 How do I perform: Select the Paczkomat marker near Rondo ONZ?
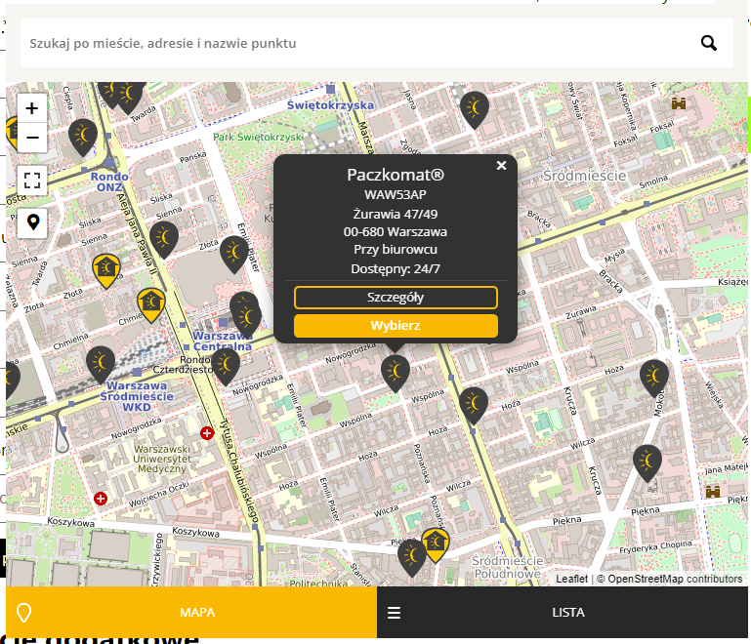[x=83, y=137]
